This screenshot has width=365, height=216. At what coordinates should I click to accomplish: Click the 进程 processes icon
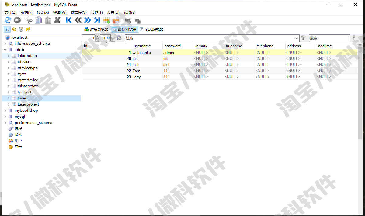pyautogui.click(x=11, y=129)
